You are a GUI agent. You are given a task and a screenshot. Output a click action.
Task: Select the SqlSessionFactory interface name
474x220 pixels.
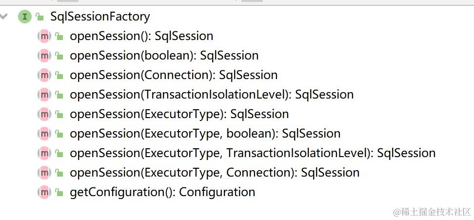pos(100,17)
